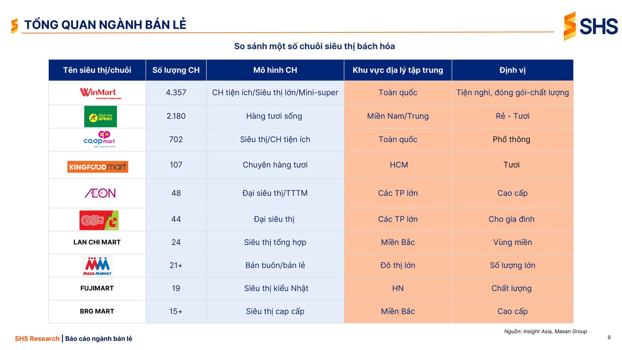Click the source note 'Nguồn: Insight Asia, Masan Group'
622x350 pixels.
[x=545, y=331]
